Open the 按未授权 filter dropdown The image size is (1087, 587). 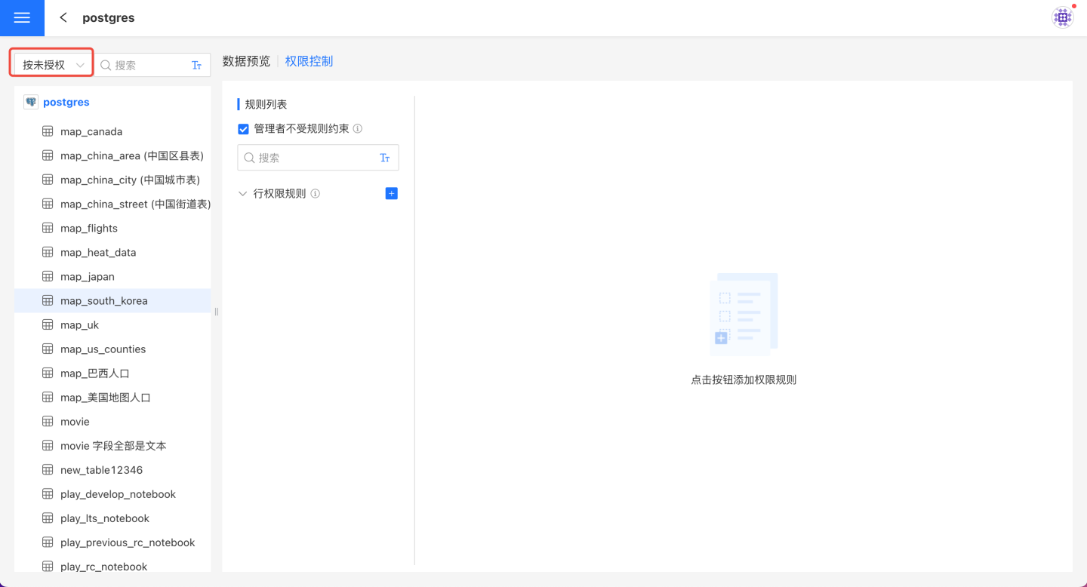coord(52,65)
